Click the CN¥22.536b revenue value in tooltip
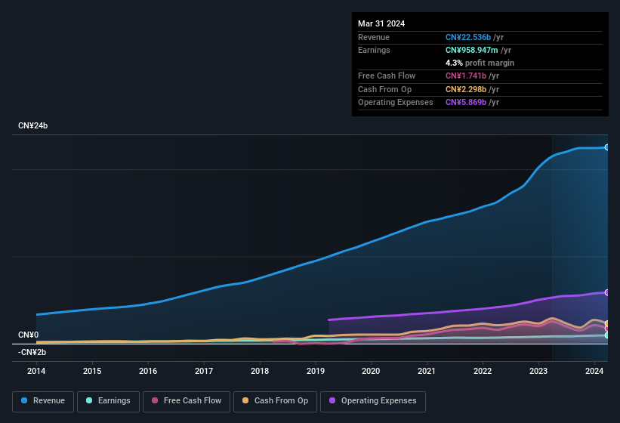The height and width of the screenshot is (423, 620). click(x=468, y=37)
